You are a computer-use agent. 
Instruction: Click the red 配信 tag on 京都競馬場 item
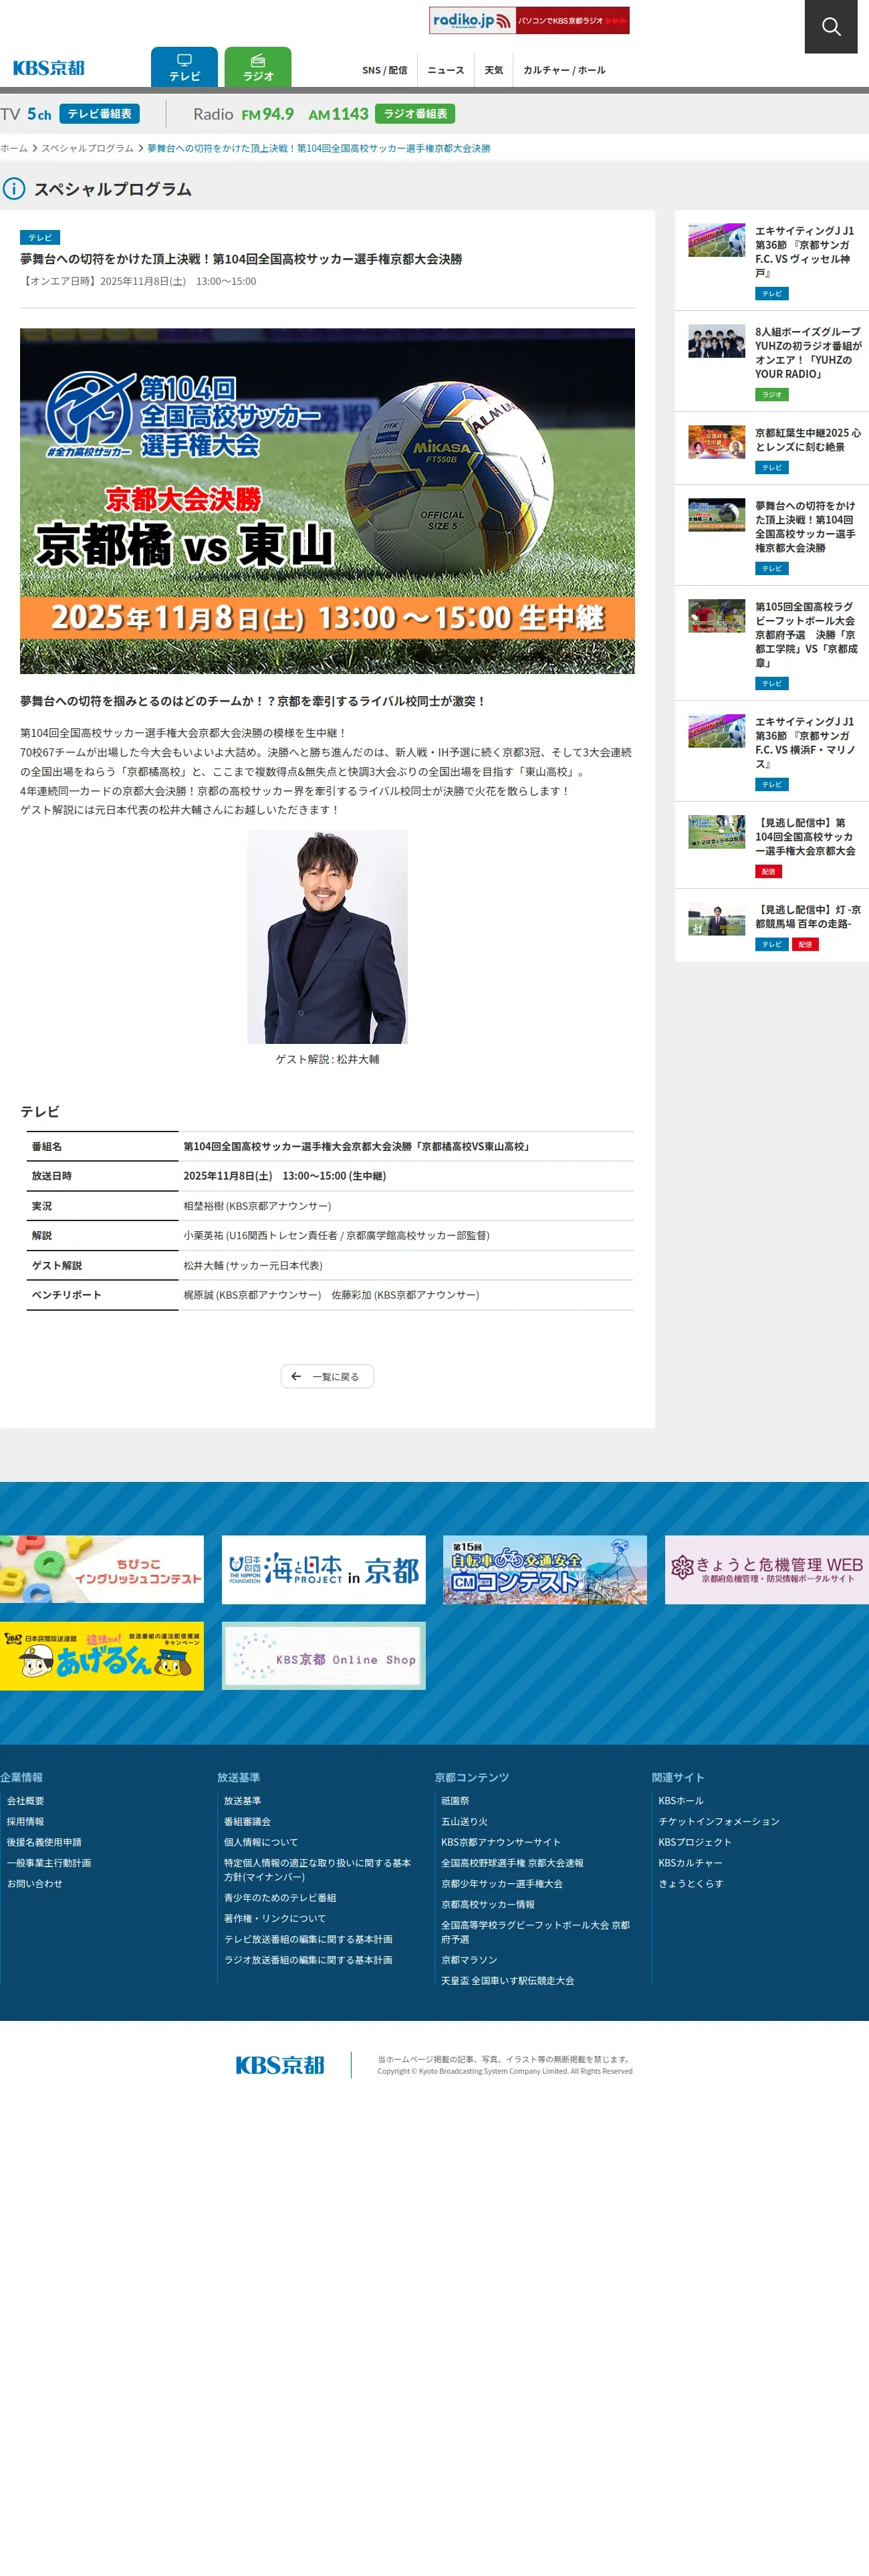(805, 944)
